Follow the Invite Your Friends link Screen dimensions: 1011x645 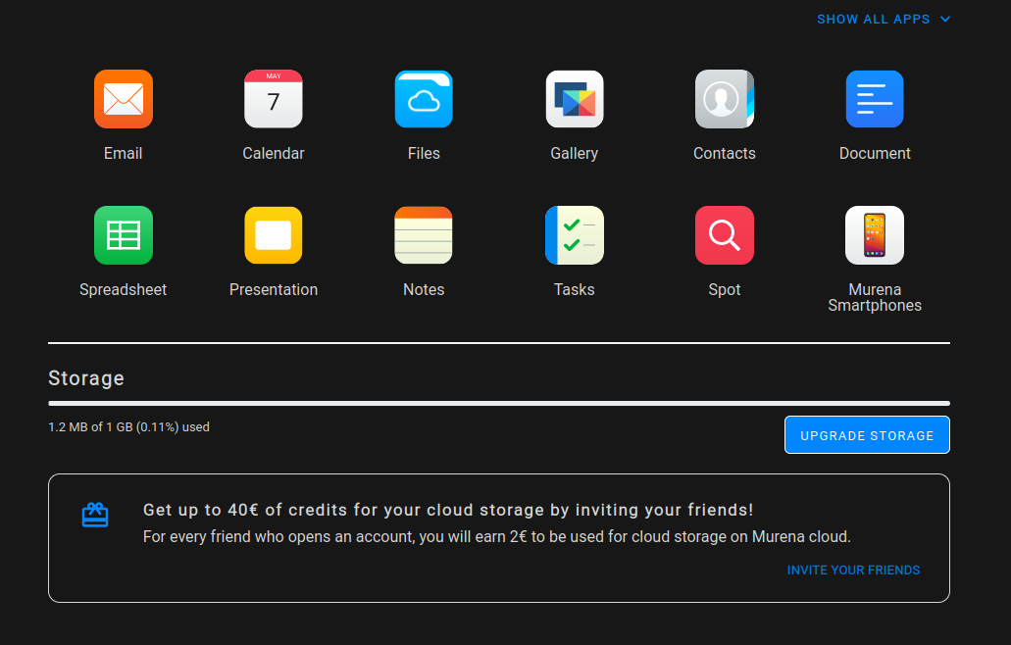pyautogui.click(x=853, y=570)
